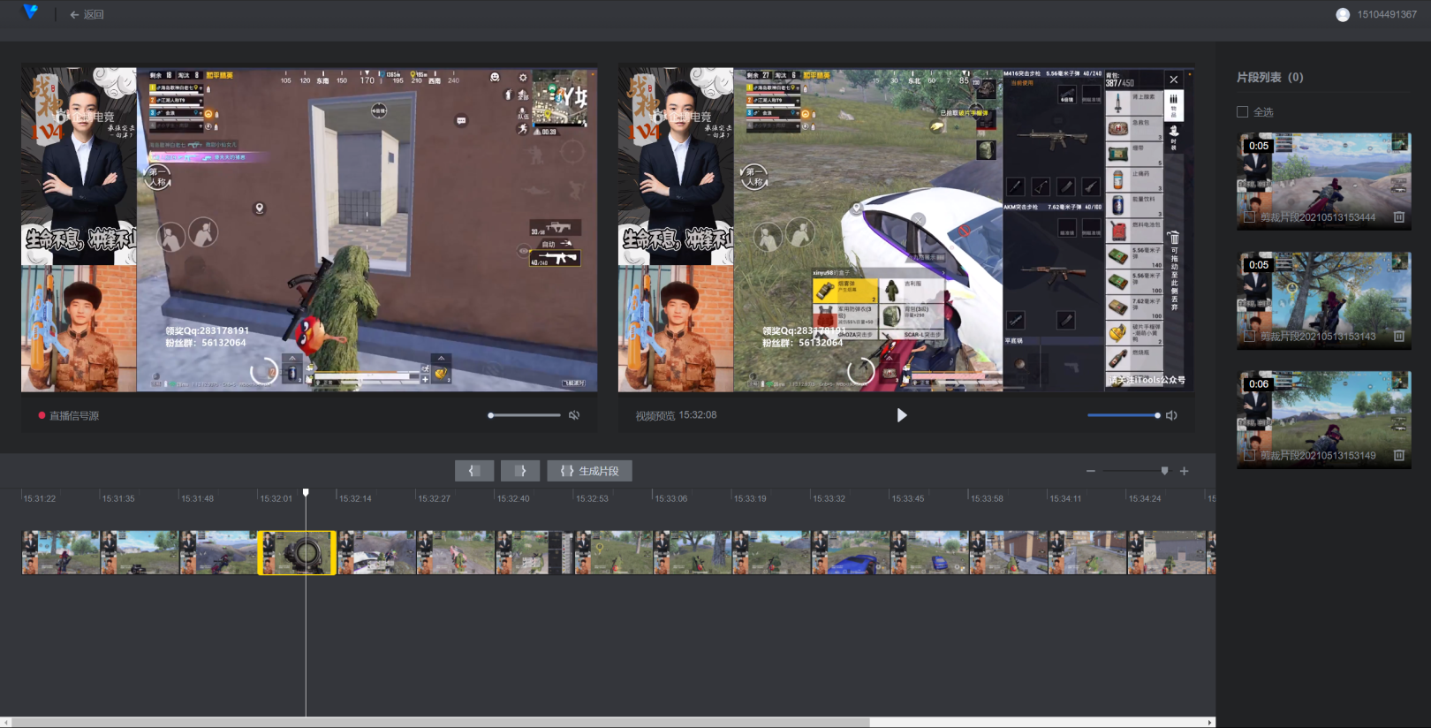Click the 片段列表 (0) heading
Image resolution: width=1431 pixels, height=728 pixels.
pos(1269,78)
